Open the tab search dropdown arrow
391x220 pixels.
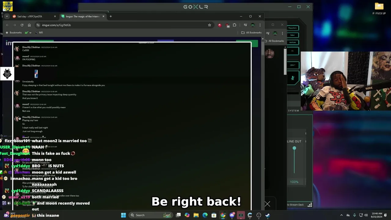[x=7, y=16]
